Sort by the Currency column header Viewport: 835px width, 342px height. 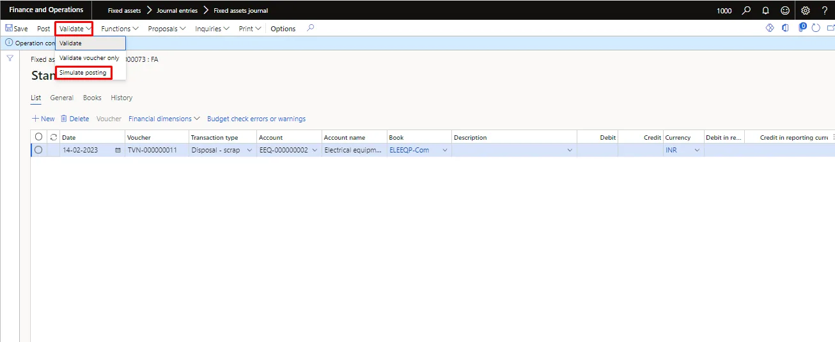point(683,137)
